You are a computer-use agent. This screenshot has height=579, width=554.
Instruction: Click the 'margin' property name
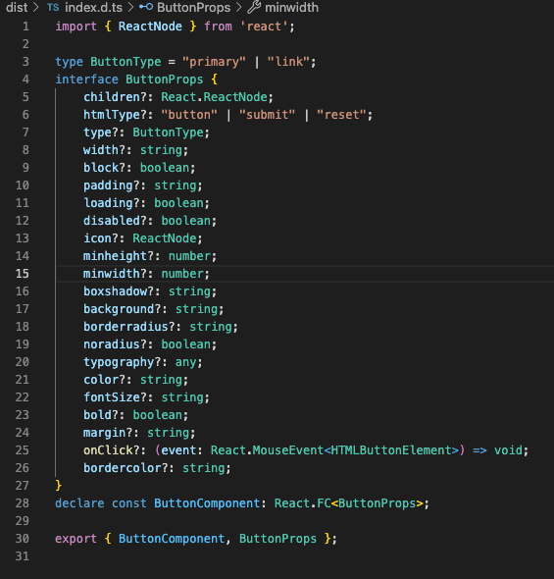(104, 433)
